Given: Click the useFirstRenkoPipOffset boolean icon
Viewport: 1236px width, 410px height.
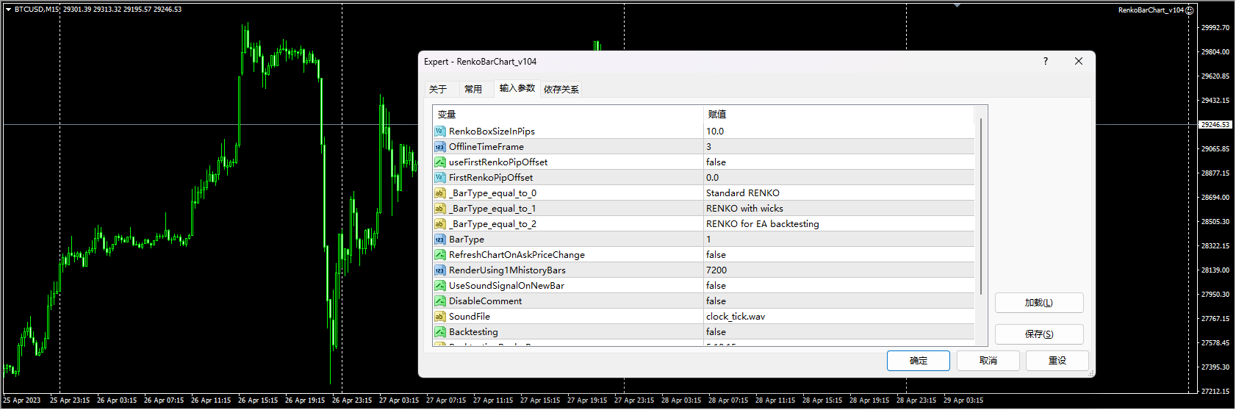Looking at the screenshot, I should coord(439,162).
